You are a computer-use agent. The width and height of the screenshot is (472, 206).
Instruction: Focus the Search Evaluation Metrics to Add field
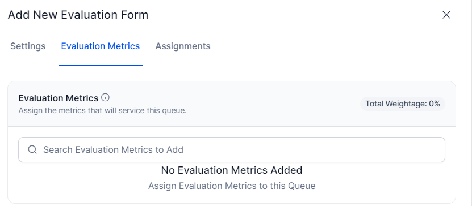point(232,149)
